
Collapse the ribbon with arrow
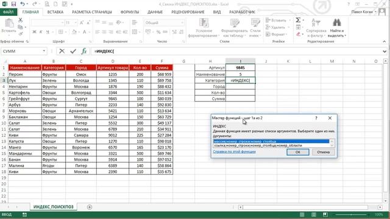(385, 41)
